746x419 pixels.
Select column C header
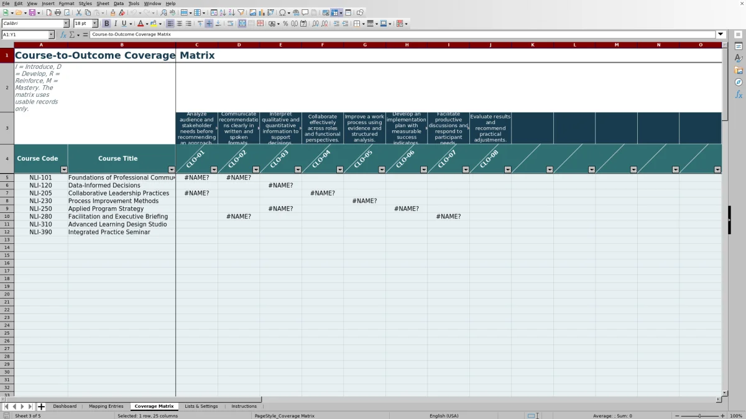pos(196,45)
